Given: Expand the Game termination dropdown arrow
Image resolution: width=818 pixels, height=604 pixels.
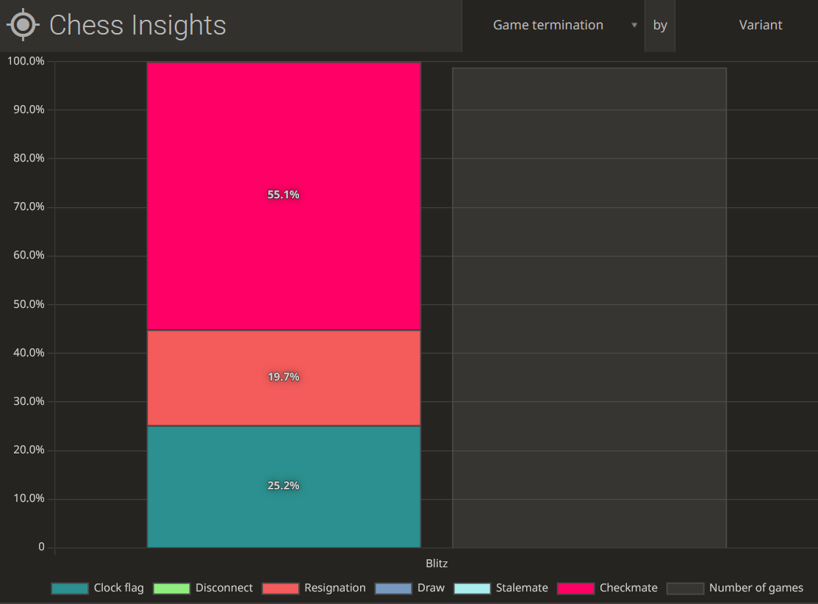Looking at the screenshot, I should [x=634, y=25].
